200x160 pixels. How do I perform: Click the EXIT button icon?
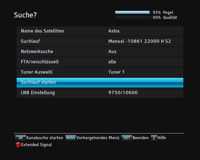[x=127, y=138]
